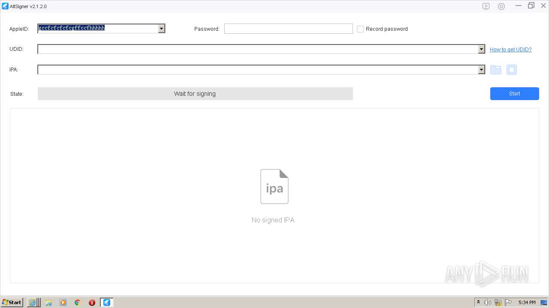Viewport: 549px width, 308px height.
Task: Close the AltSigner window
Action: pyautogui.click(x=543, y=6)
